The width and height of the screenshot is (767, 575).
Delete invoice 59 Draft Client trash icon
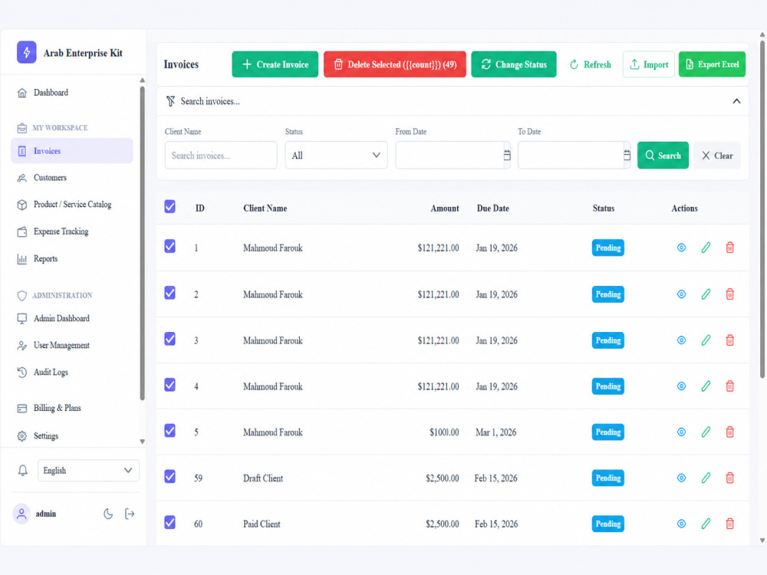coord(729,478)
